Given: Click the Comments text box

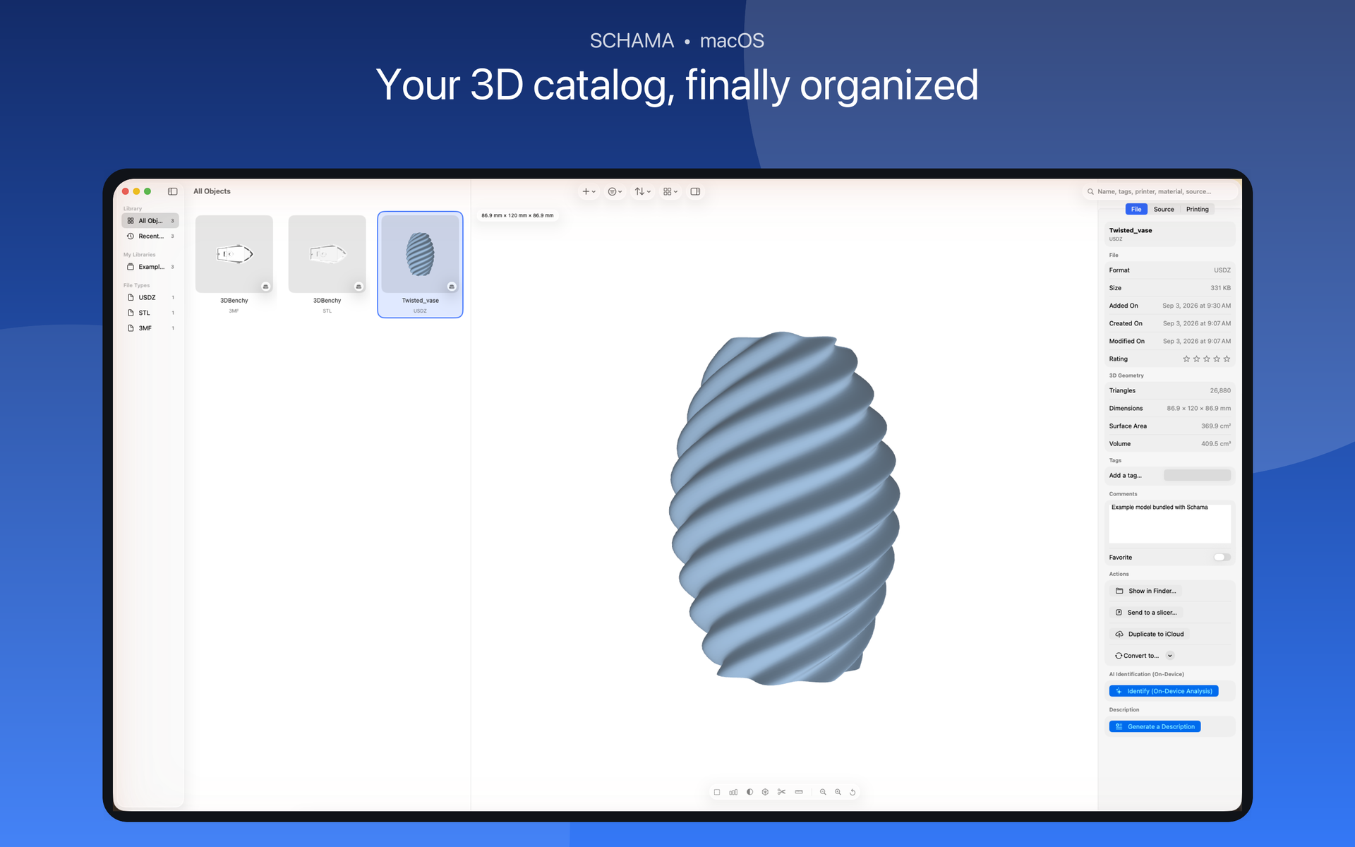Looking at the screenshot, I should (1169, 523).
